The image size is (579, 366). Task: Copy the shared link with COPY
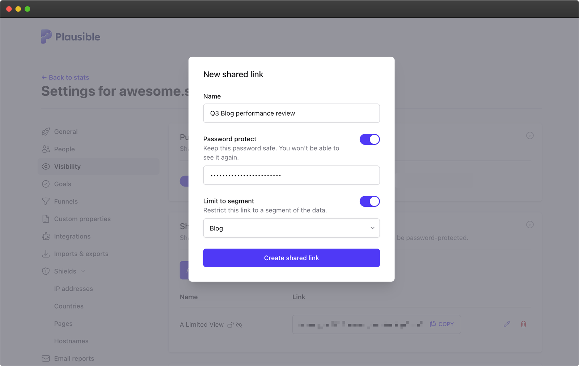point(442,324)
